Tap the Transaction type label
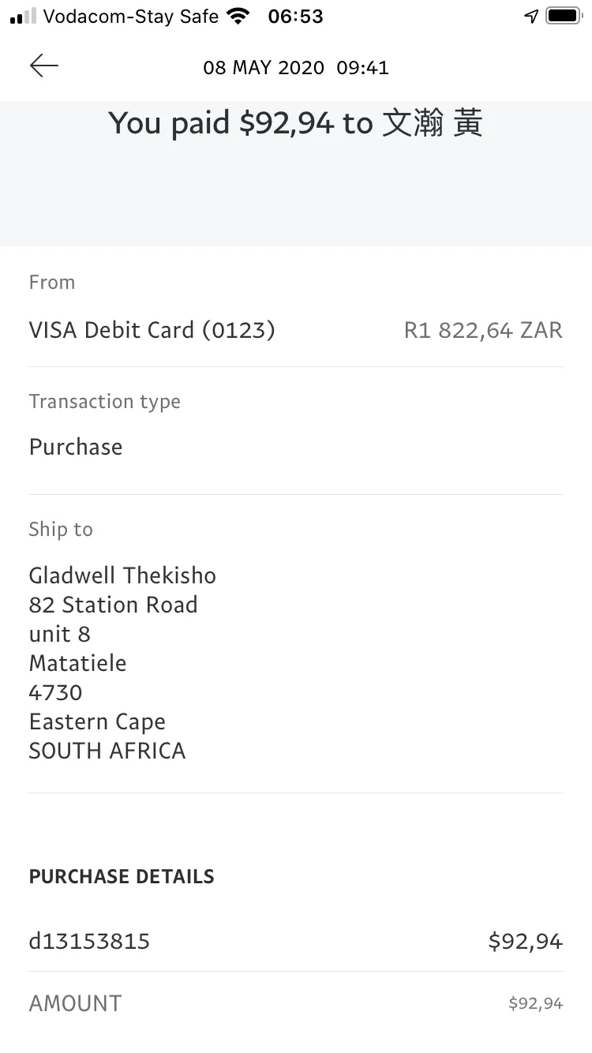Viewport: 592px width, 1053px height. (105, 402)
